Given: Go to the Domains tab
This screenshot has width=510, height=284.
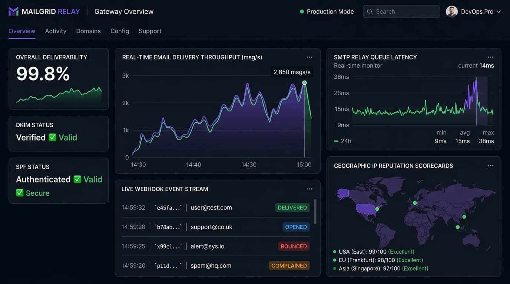Looking at the screenshot, I should [89, 31].
